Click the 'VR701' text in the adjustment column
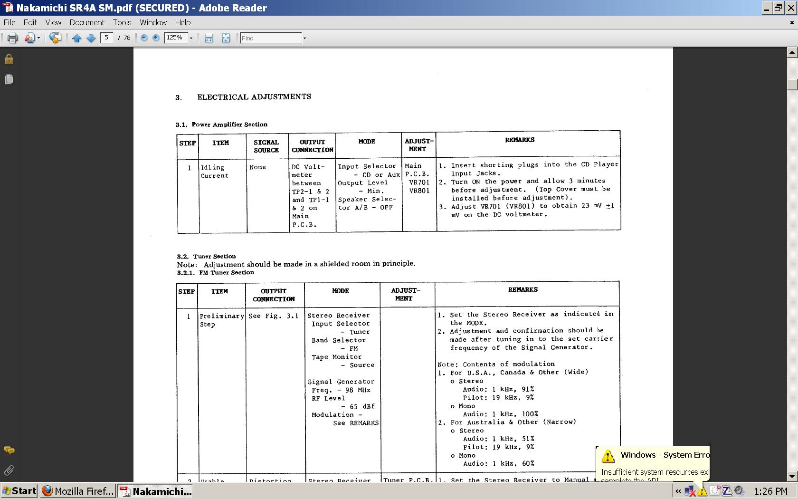Screen dimensions: 798x499 pyautogui.click(x=419, y=182)
